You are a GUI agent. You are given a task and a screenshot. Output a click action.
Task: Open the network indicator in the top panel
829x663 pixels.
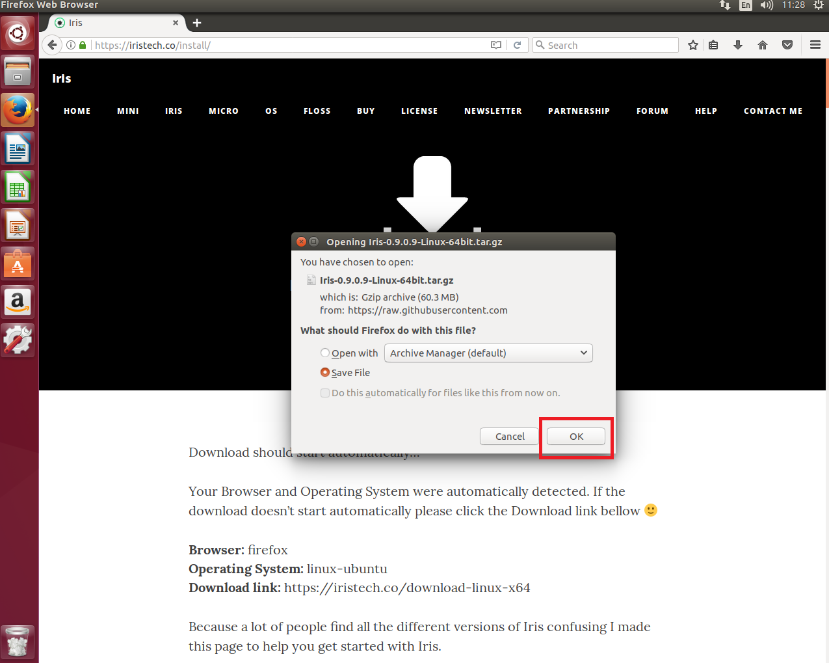[x=725, y=5]
